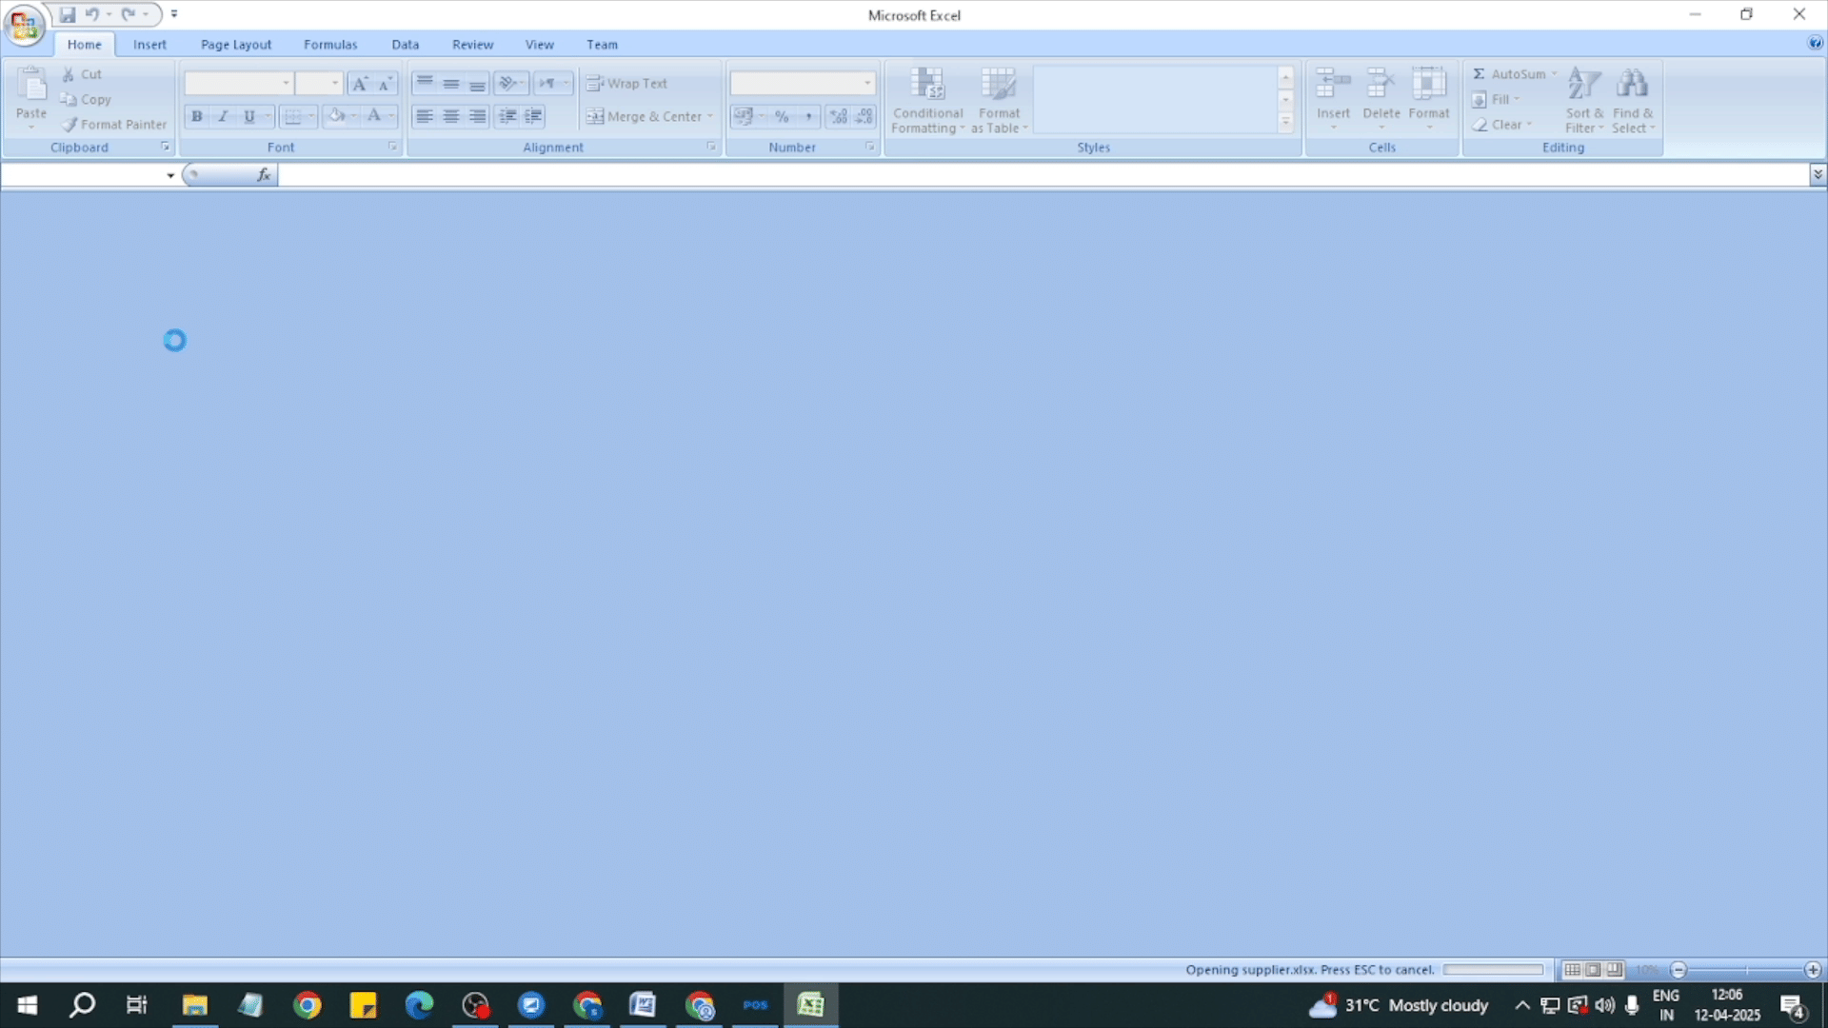The image size is (1828, 1028).
Task: Open Google Chrome from taskbar
Action: [x=308, y=1005]
